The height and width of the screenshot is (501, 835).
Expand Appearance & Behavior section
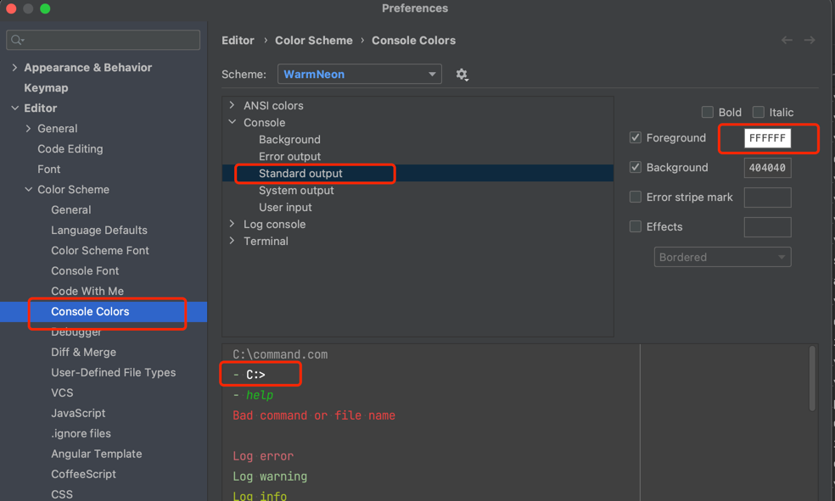[x=14, y=68]
